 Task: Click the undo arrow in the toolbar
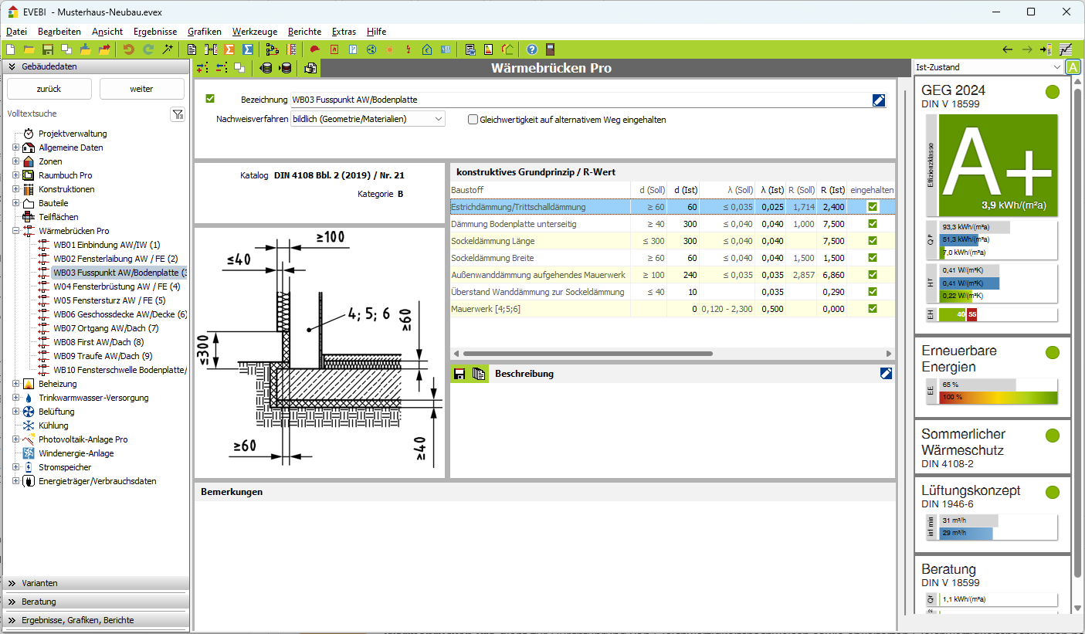pyautogui.click(x=128, y=49)
